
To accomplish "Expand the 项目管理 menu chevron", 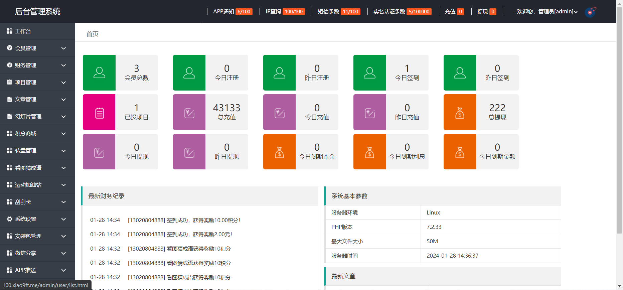I will [63, 82].
